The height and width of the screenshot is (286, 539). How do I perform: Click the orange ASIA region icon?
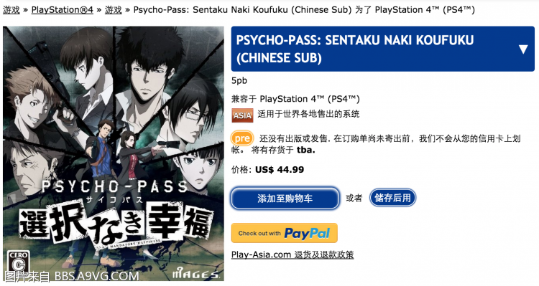[x=242, y=115]
